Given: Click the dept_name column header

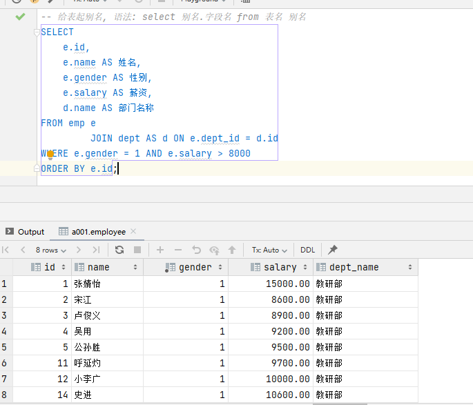Looking at the screenshot, I should coord(354,267).
